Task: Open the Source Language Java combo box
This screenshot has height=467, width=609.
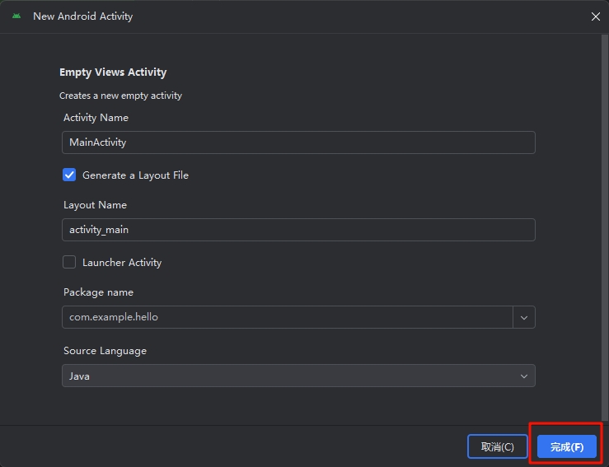Action: [298, 376]
